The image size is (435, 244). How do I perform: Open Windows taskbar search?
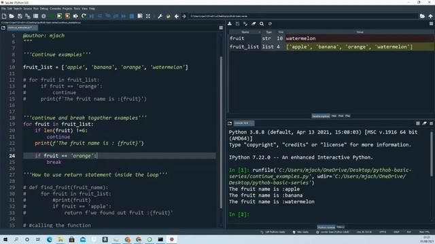tap(16, 239)
